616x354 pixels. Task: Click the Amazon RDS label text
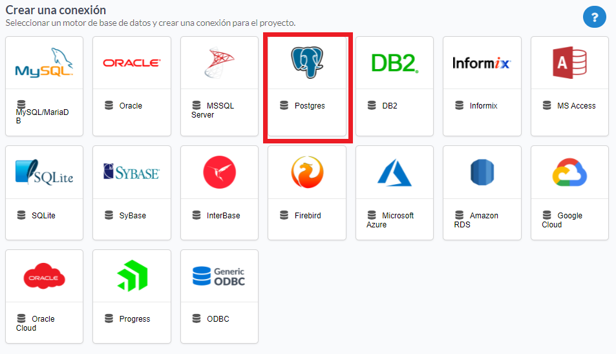pos(476,220)
